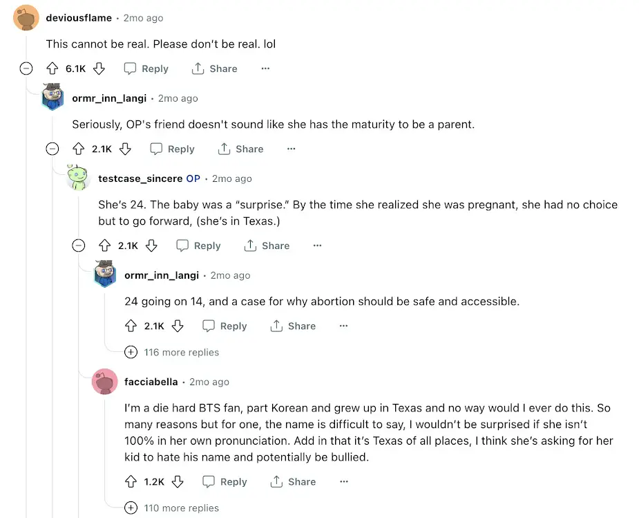The height and width of the screenshot is (518, 639).
Task: Upvote testcase_sincere's OP comment
Action: click(104, 246)
